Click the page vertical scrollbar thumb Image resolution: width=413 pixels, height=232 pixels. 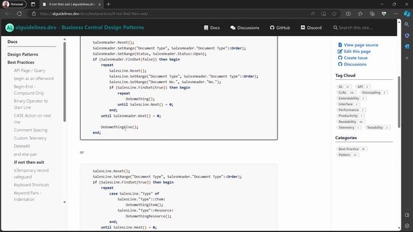399,102
